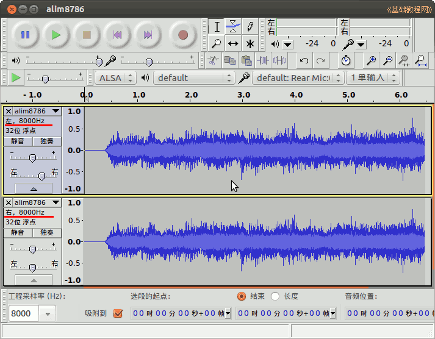Click the Stop transport button
435x339 pixels.
pos(87,35)
